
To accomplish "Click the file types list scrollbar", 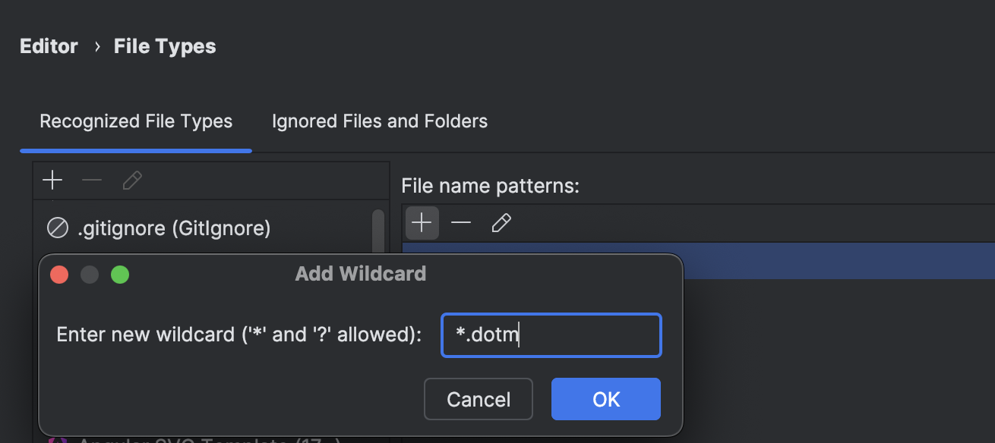I will coord(377,228).
